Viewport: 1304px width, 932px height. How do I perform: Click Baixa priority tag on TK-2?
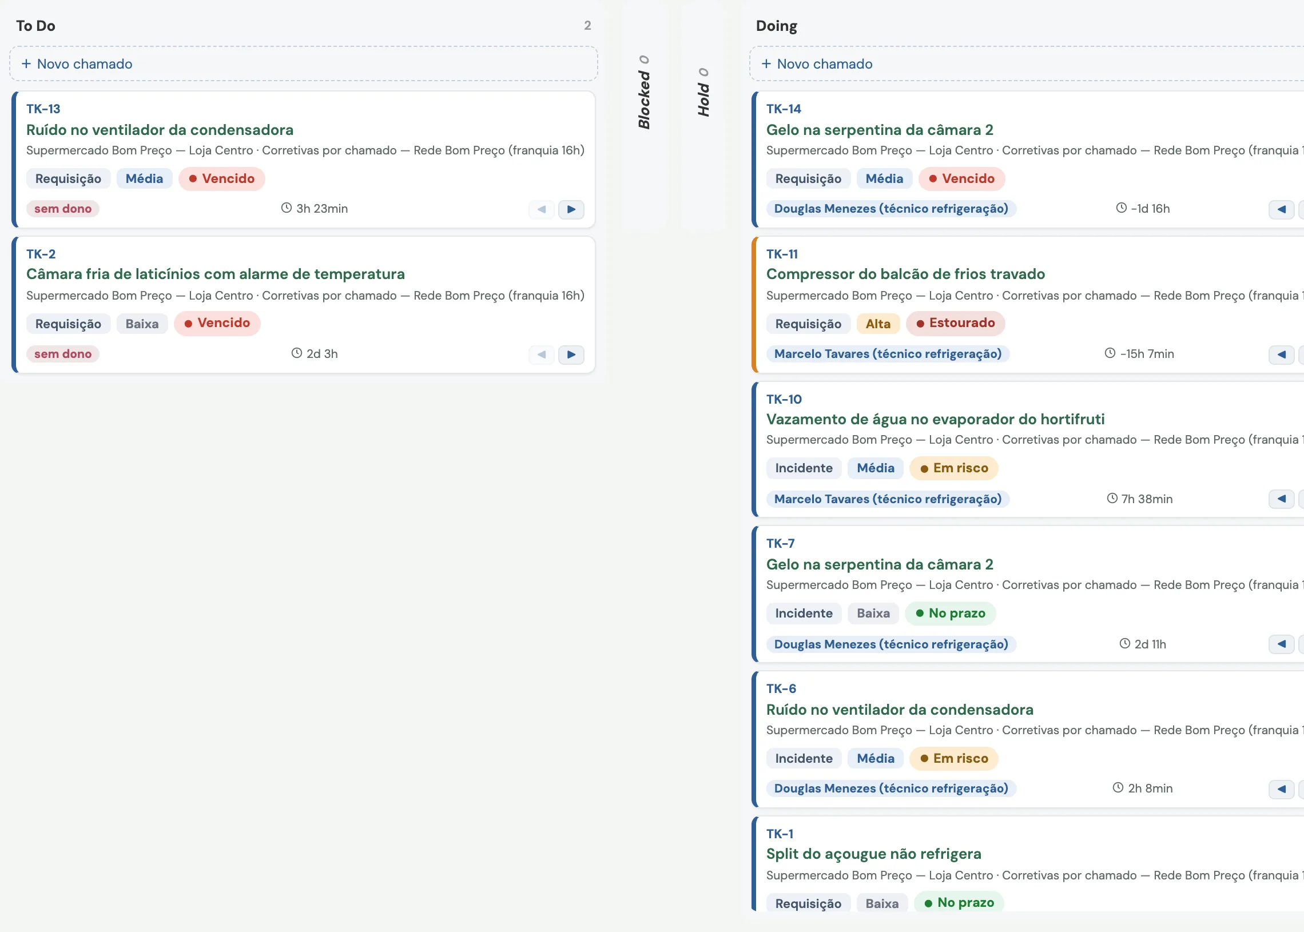pos(142,324)
